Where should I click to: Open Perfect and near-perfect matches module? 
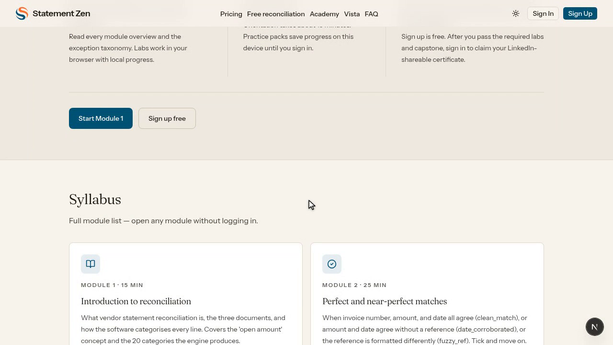[385, 301]
